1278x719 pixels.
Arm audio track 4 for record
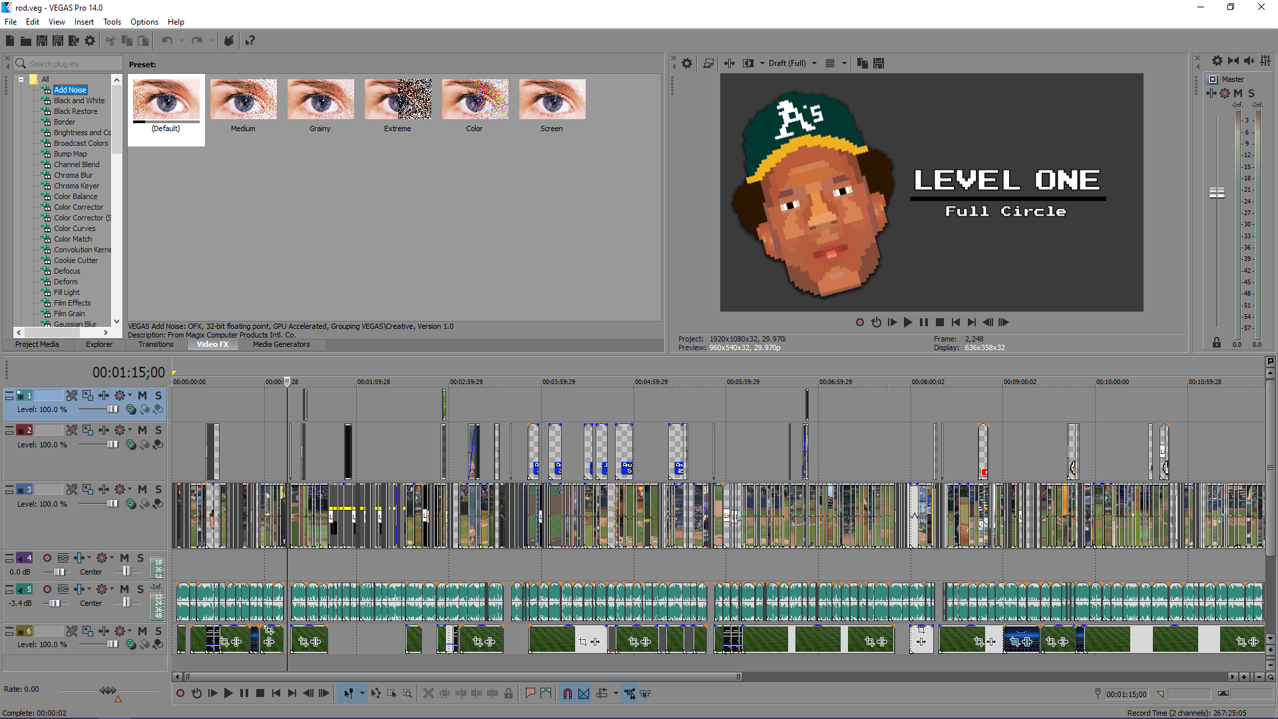47,558
